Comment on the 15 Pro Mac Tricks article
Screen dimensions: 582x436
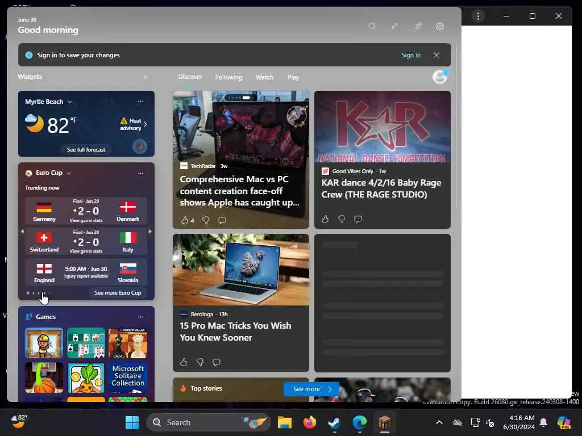(x=217, y=362)
